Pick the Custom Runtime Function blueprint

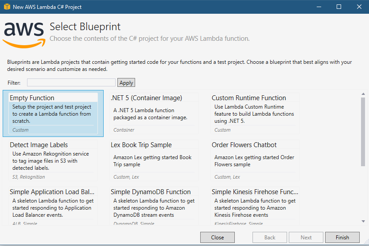255,113
